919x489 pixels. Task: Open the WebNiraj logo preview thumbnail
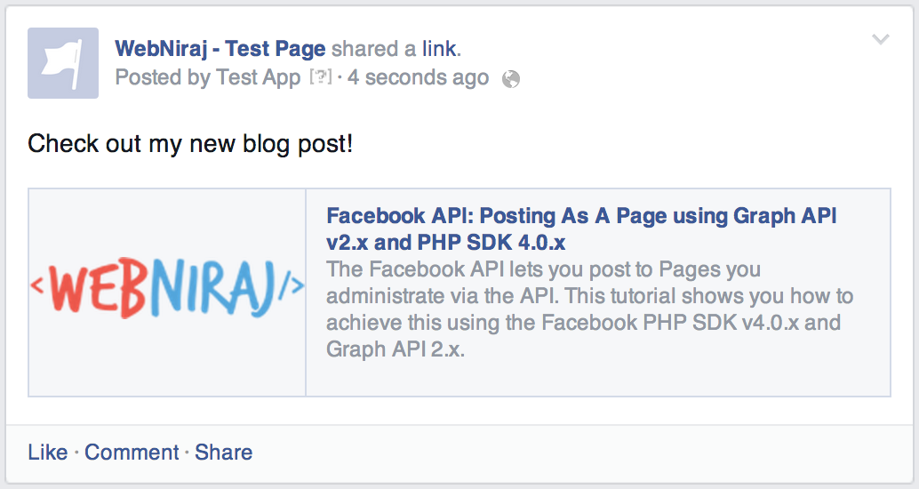coord(167,292)
